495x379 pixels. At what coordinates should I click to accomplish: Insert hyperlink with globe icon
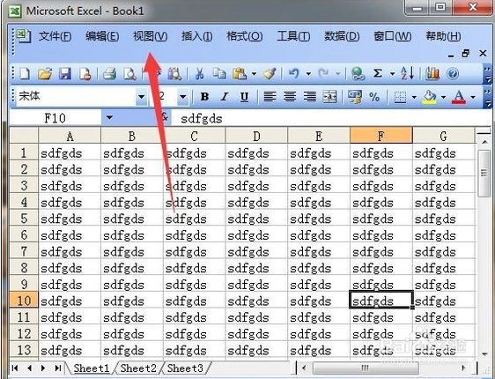358,74
